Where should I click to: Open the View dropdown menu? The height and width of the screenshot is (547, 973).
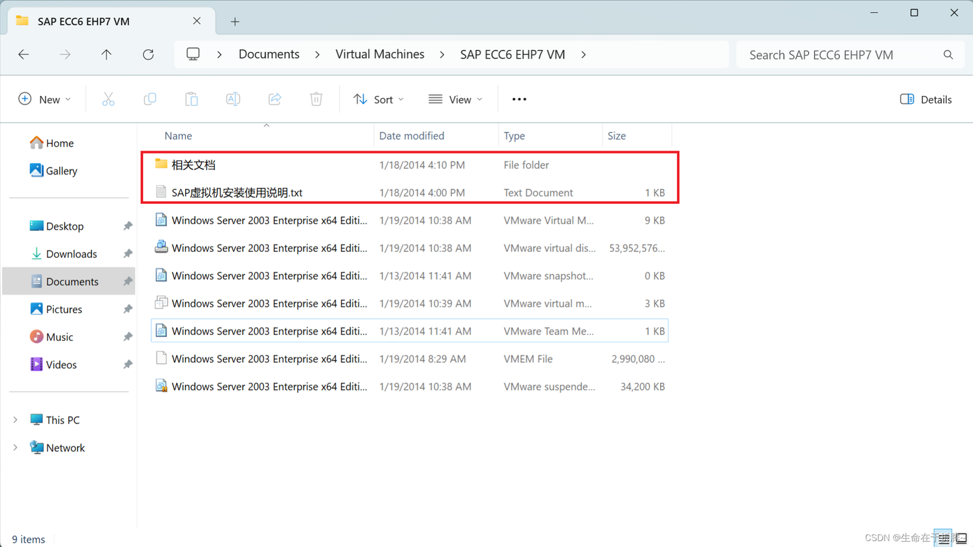pyautogui.click(x=455, y=99)
